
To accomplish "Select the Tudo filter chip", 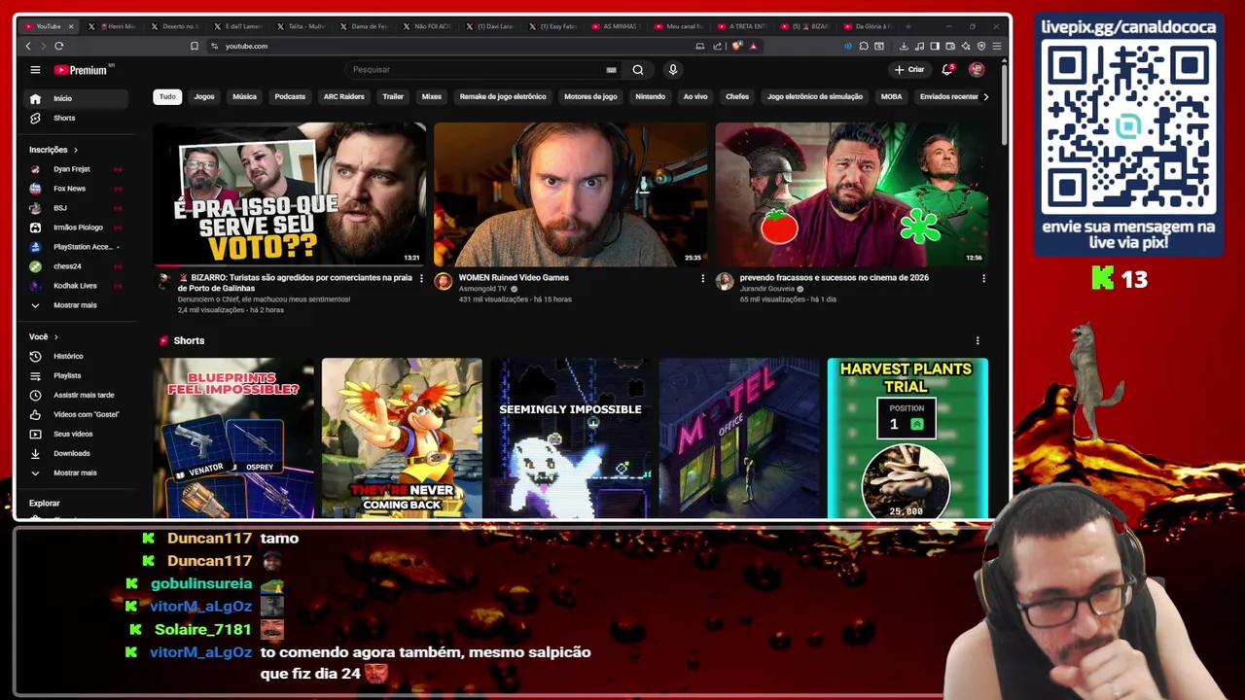I will 167,96.
